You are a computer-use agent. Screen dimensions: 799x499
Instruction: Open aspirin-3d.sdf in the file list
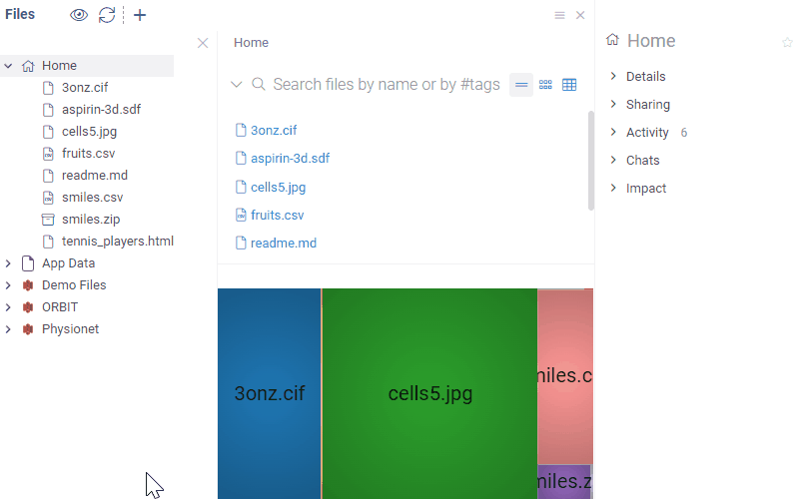[290, 159]
